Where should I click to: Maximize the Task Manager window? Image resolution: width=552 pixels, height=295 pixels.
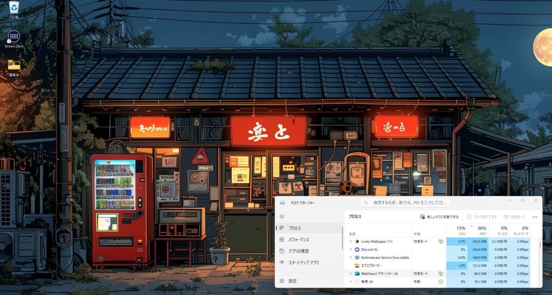coord(522,200)
